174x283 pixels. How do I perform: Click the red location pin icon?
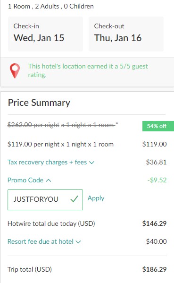(15, 71)
